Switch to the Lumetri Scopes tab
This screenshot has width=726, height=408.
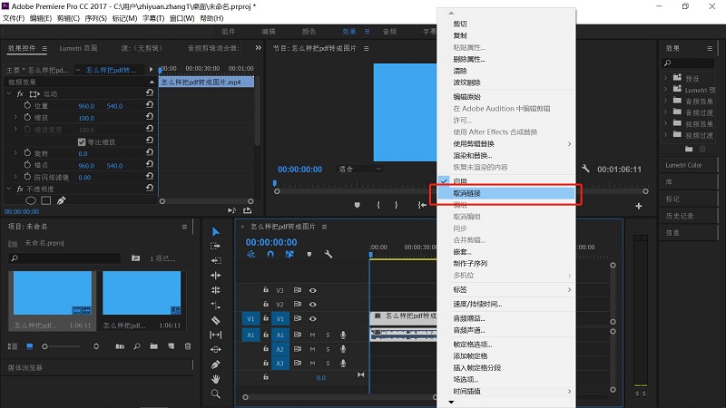(78, 48)
